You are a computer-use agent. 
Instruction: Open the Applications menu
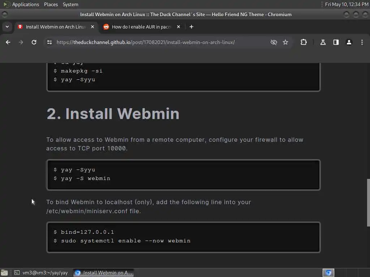pyautogui.click(x=26, y=4)
